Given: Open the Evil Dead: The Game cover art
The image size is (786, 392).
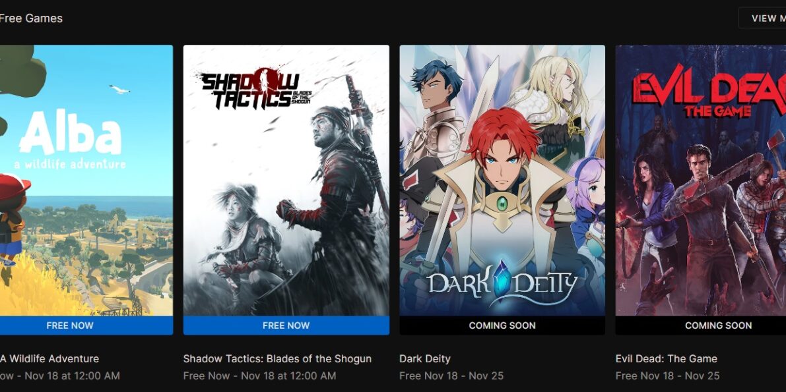Looking at the screenshot, I should (701, 181).
